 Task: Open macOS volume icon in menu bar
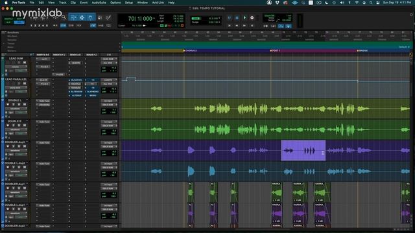click(x=342, y=3)
